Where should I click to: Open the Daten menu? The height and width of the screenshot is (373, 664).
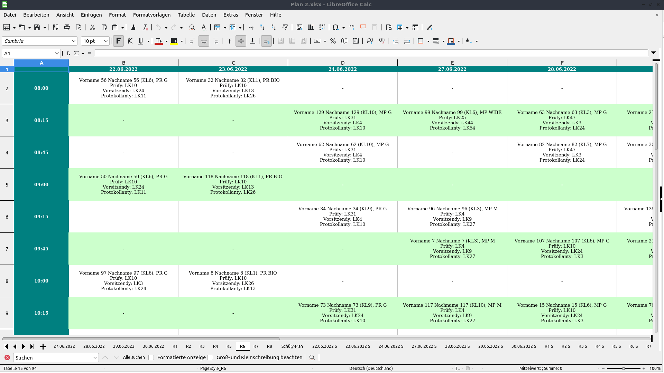pos(209,15)
